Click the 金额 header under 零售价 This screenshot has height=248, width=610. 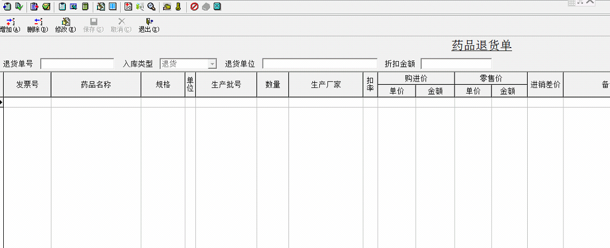tap(510, 91)
